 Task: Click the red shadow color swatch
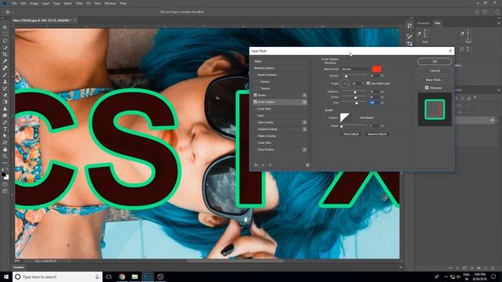coord(376,69)
